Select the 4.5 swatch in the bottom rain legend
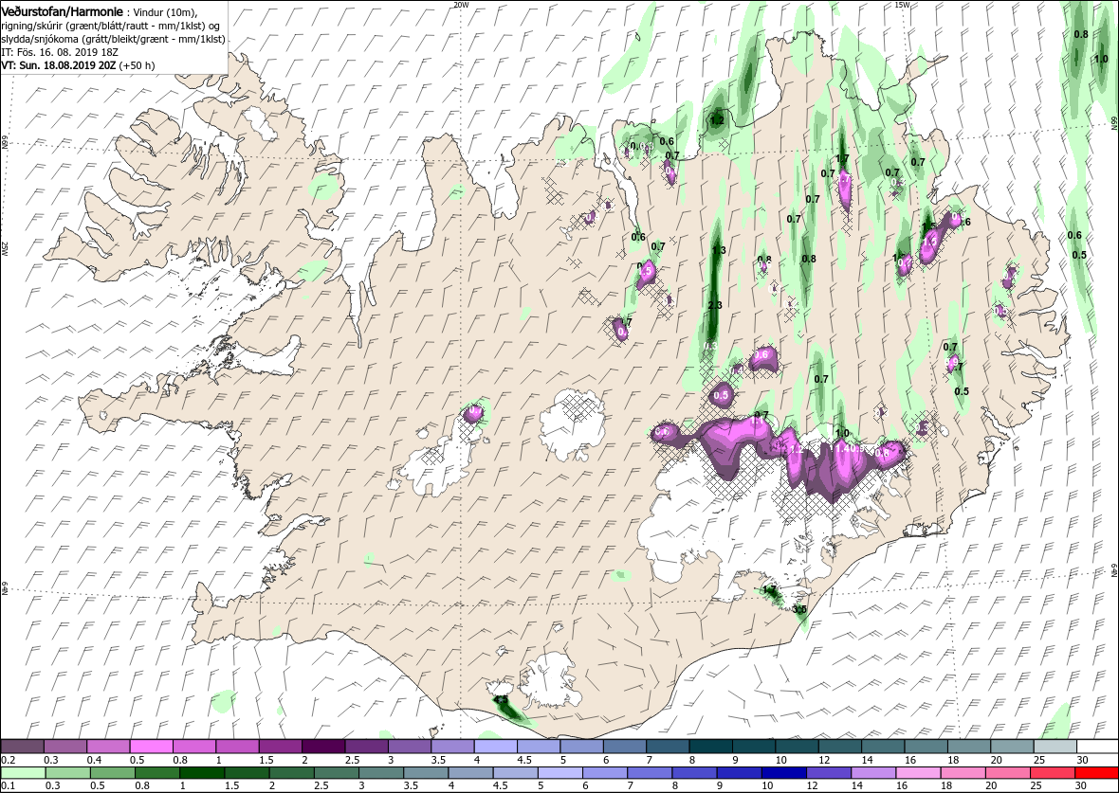1119x793 pixels. coord(515,774)
